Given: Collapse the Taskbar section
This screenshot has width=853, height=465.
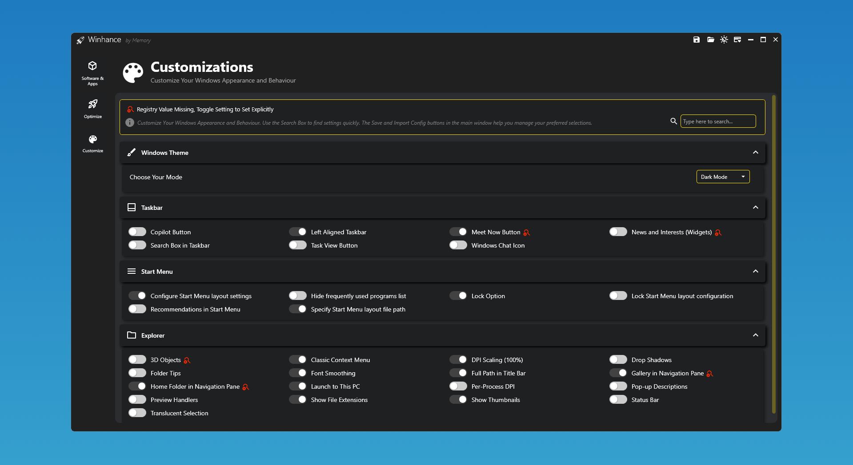Looking at the screenshot, I should tap(755, 208).
